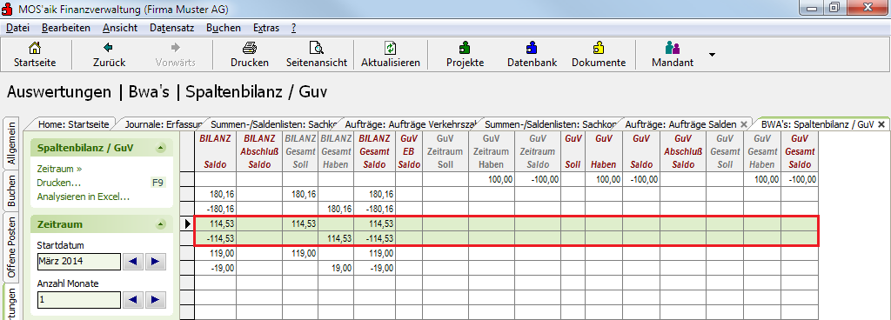Switch to Aufträge: Aufträge Verkehrszahlen tab
Image resolution: width=891 pixels, height=320 pixels.
[x=409, y=123]
